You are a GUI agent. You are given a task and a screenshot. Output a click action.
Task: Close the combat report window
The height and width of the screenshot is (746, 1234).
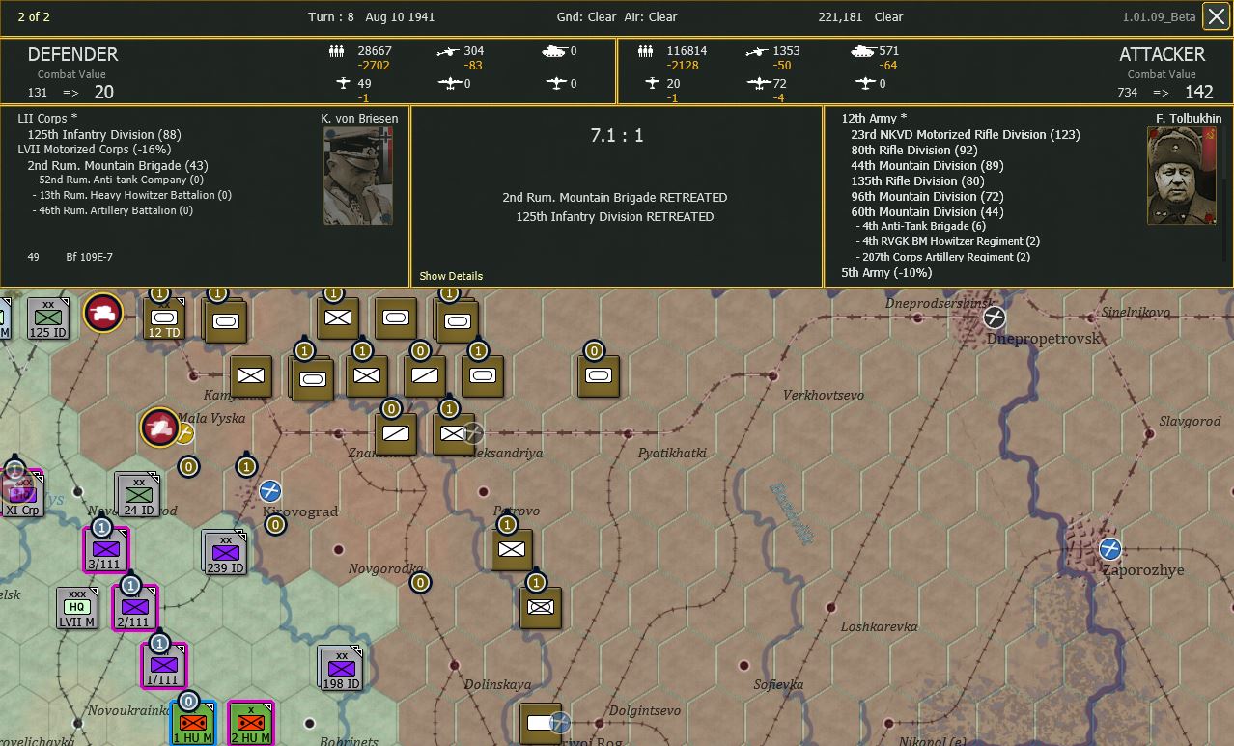(1215, 17)
